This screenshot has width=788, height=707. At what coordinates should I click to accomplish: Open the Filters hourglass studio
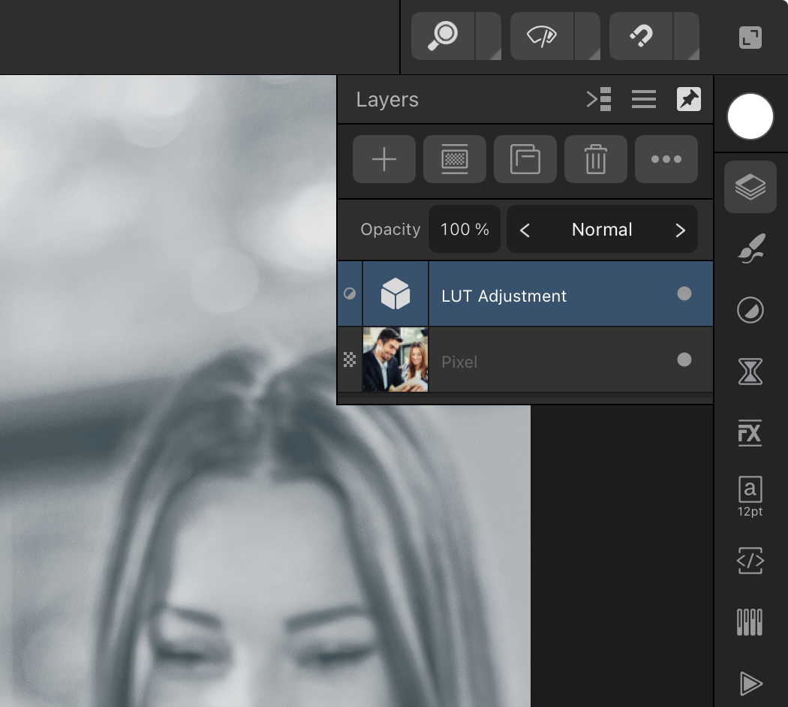pos(750,372)
